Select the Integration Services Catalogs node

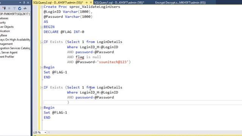(x=15, y=48)
